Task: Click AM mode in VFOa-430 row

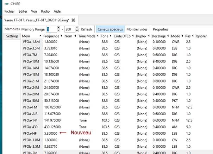Action: tap(175, 127)
